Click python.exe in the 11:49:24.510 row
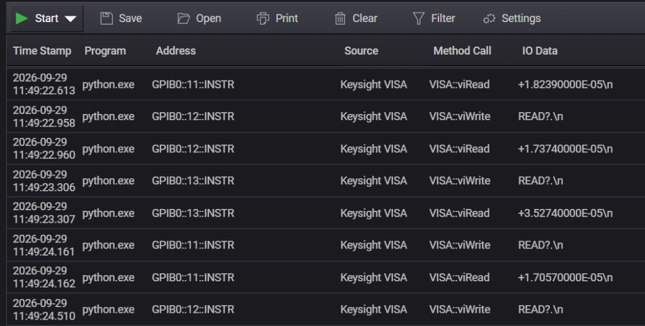The width and height of the screenshot is (645, 326). pyautogui.click(x=108, y=310)
